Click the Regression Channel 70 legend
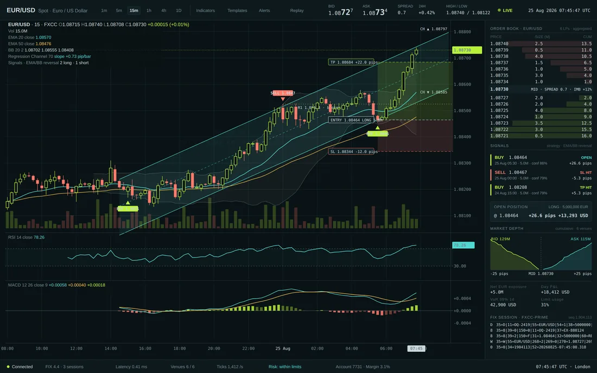This screenshot has width=597, height=373. click(x=49, y=56)
